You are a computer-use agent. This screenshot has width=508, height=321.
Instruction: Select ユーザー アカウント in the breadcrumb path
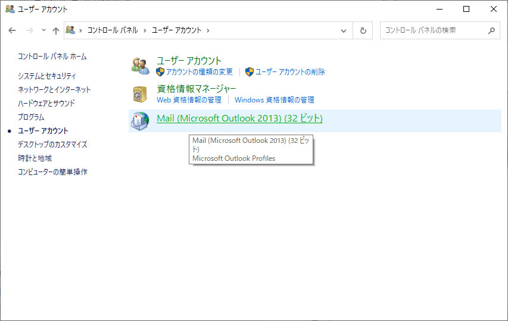click(x=176, y=30)
